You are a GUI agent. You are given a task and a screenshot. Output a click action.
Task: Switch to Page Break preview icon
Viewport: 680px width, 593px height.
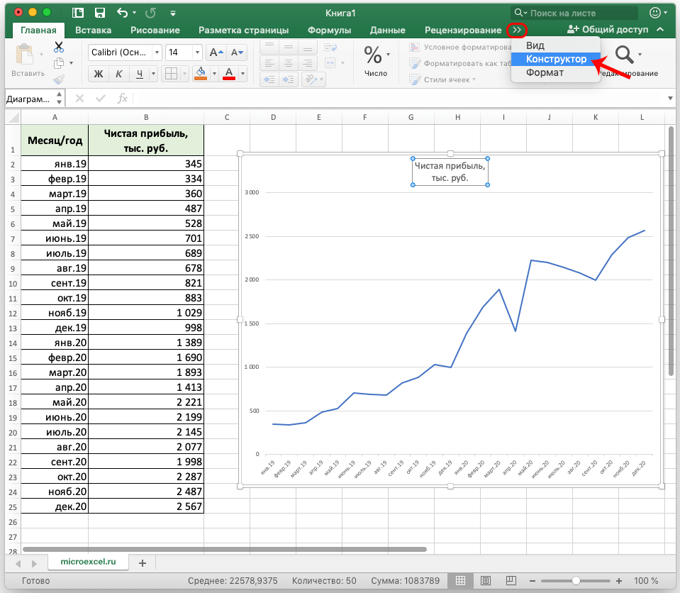[511, 580]
